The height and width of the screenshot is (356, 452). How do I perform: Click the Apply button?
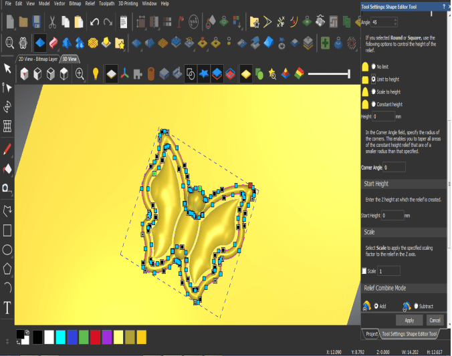coord(409,321)
